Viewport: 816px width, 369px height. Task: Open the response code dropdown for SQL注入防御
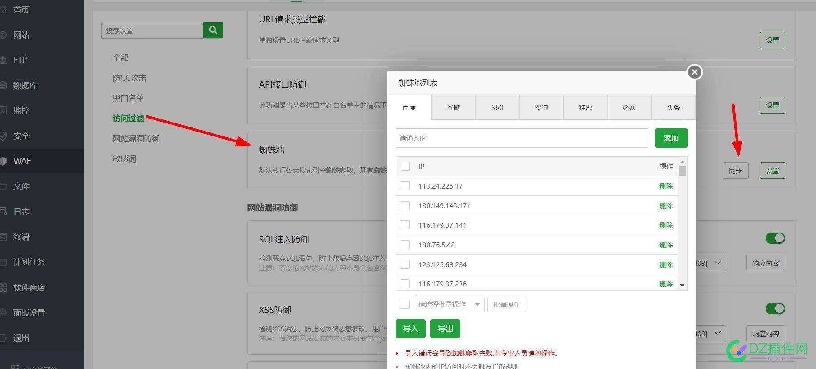click(x=710, y=263)
